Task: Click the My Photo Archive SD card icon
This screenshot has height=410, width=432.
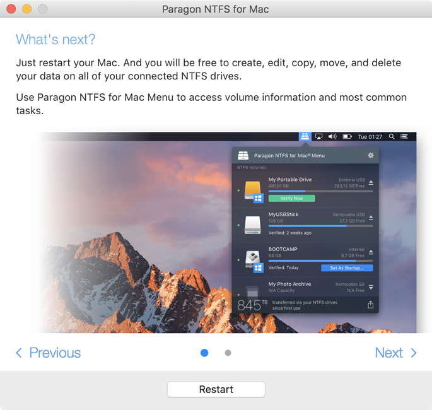Action: pos(252,291)
